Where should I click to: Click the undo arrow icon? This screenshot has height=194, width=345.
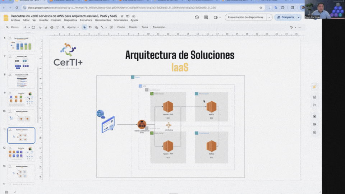point(40,27)
